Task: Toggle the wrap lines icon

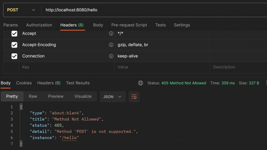Action: coord(134,97)
